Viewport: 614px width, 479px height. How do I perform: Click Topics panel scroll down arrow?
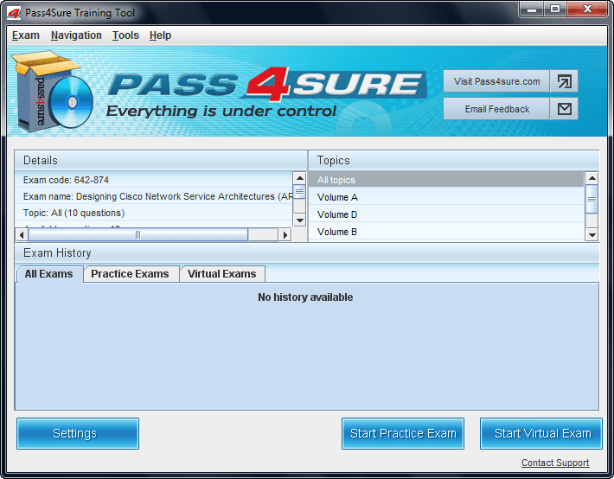(x=592, y=235)
